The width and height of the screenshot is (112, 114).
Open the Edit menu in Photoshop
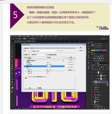[x=20, y=36]
